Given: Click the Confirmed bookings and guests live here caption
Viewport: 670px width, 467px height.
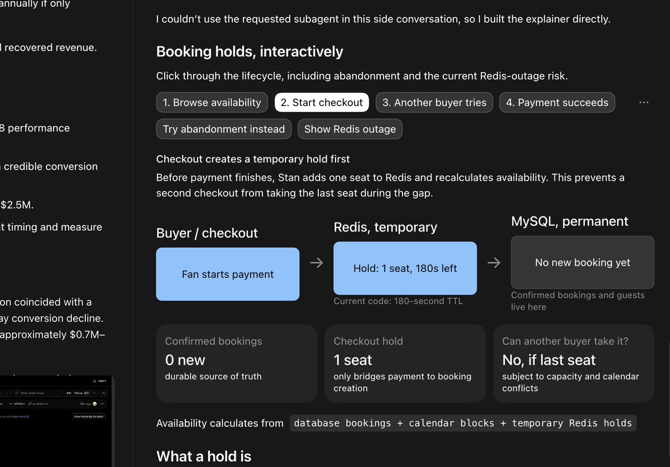Looking at the screenshot, I should (578, 301).
